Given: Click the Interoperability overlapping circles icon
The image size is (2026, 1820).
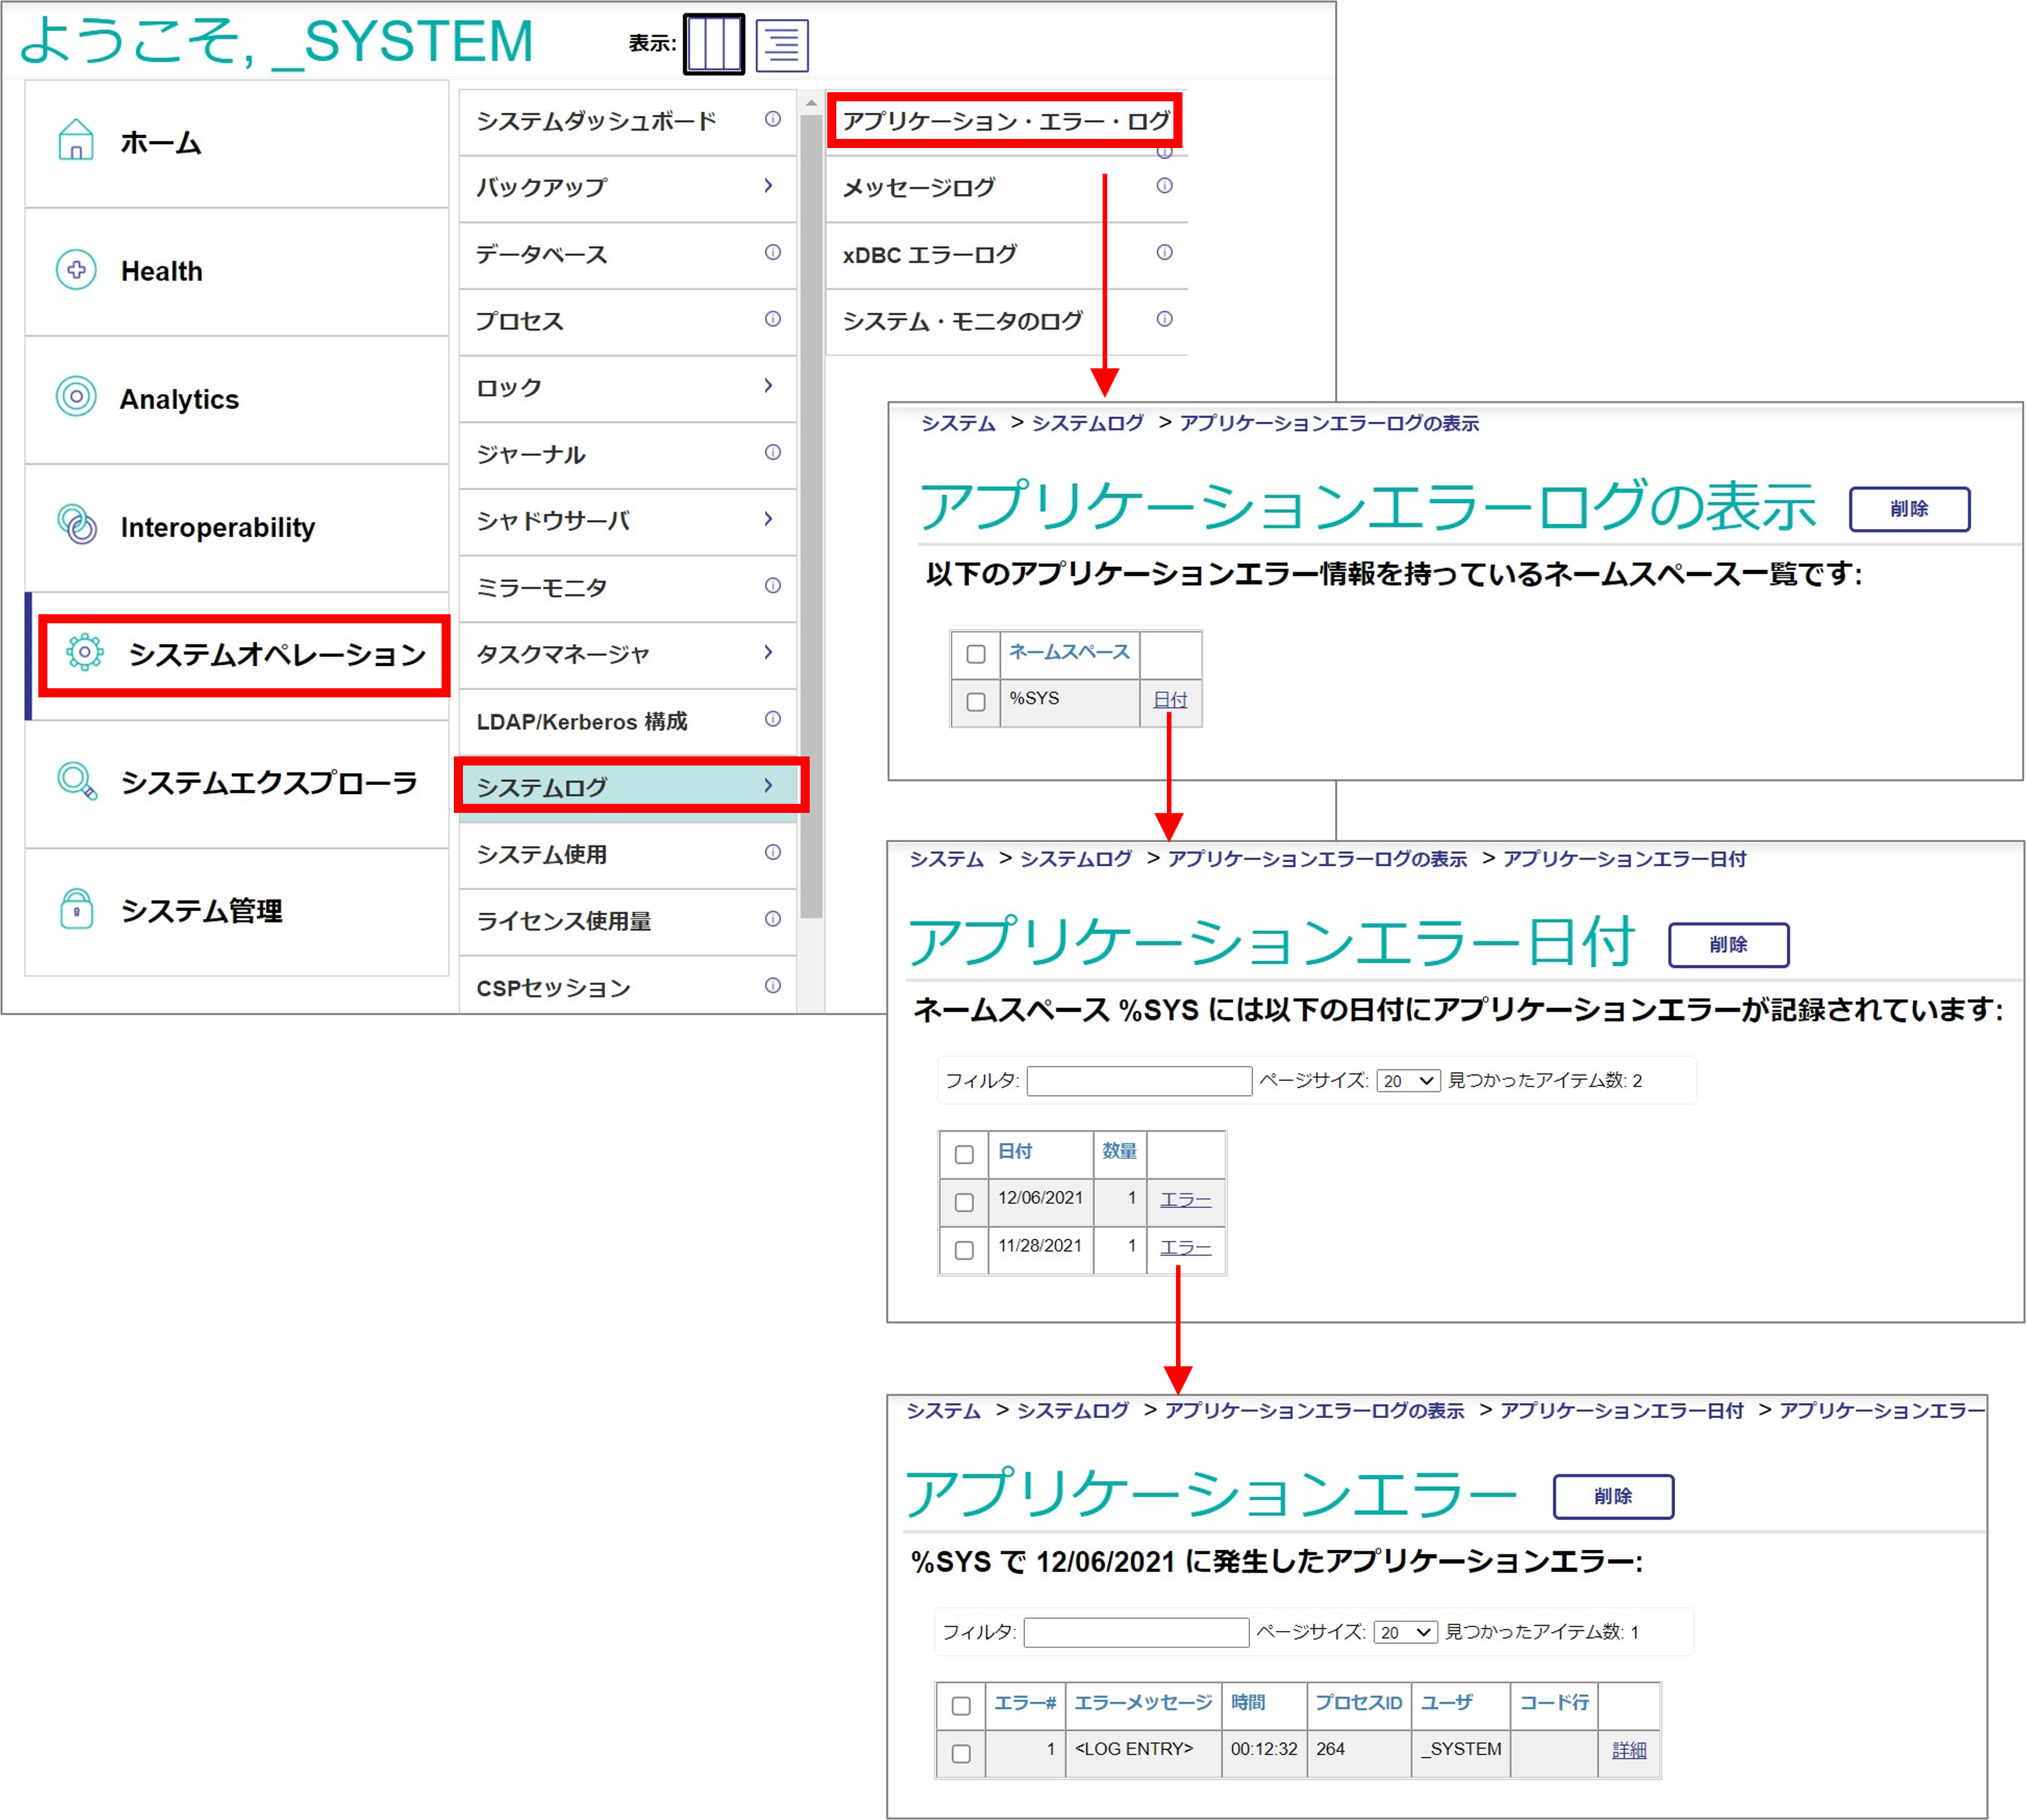Looking at the screenshot, I should [x=77, y=525].
